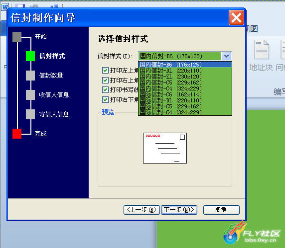Choose 国内信封-DL (220x110) from list
285x248 pixels.
(185, 71)
